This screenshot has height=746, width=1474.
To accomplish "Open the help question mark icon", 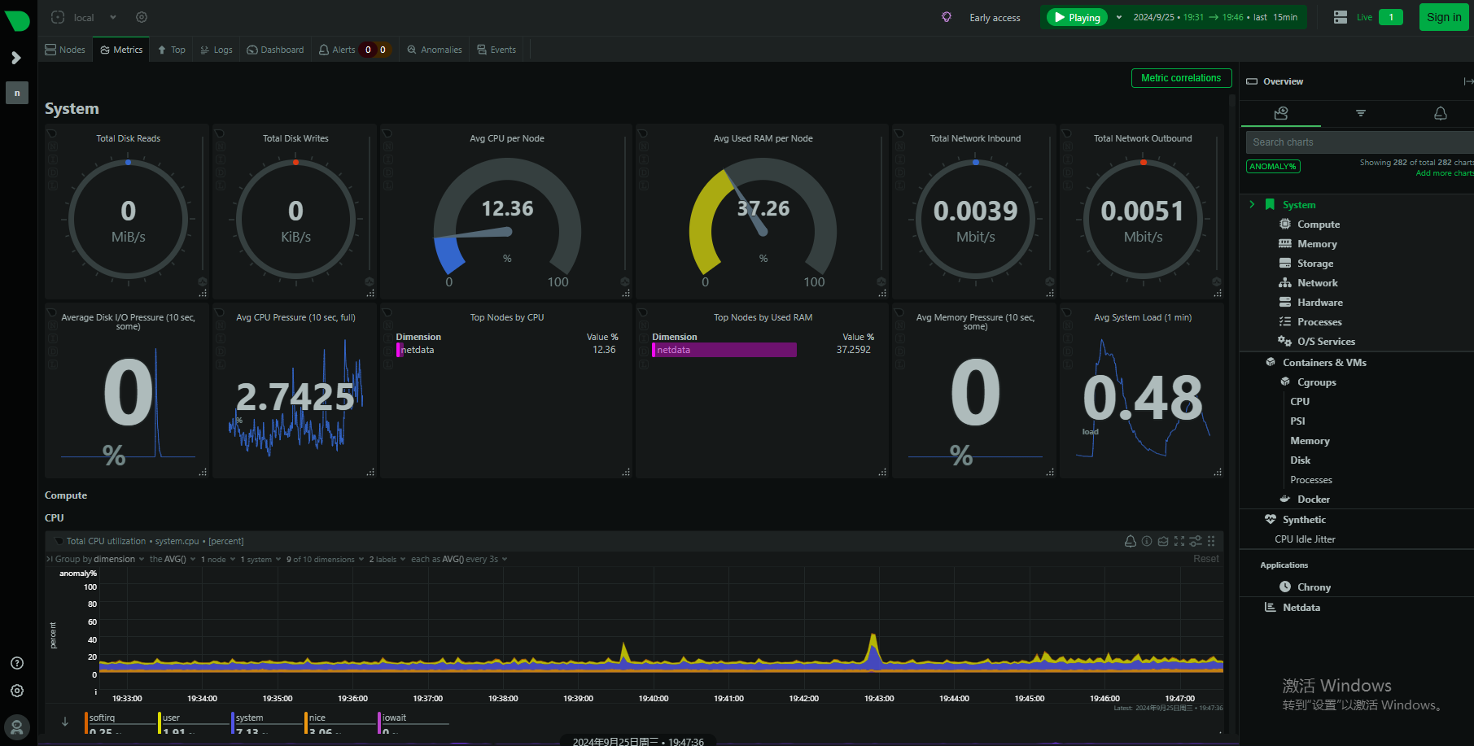I will point(17,663).
